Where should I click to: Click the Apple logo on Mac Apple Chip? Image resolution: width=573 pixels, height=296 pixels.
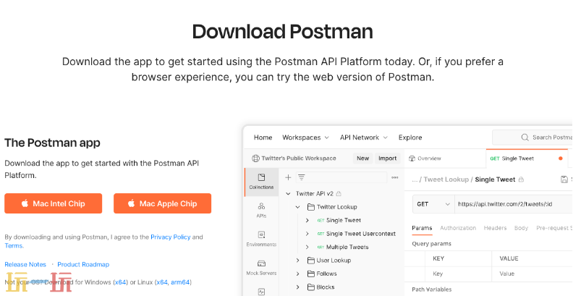tap(131, 203)
